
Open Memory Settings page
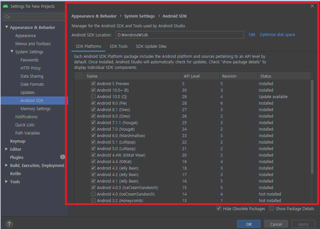[x=35, y=109]
